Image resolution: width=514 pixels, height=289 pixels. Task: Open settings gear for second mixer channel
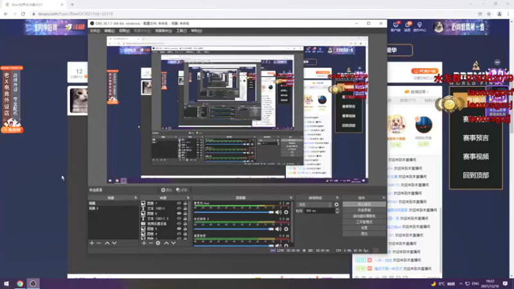point(286,229)
